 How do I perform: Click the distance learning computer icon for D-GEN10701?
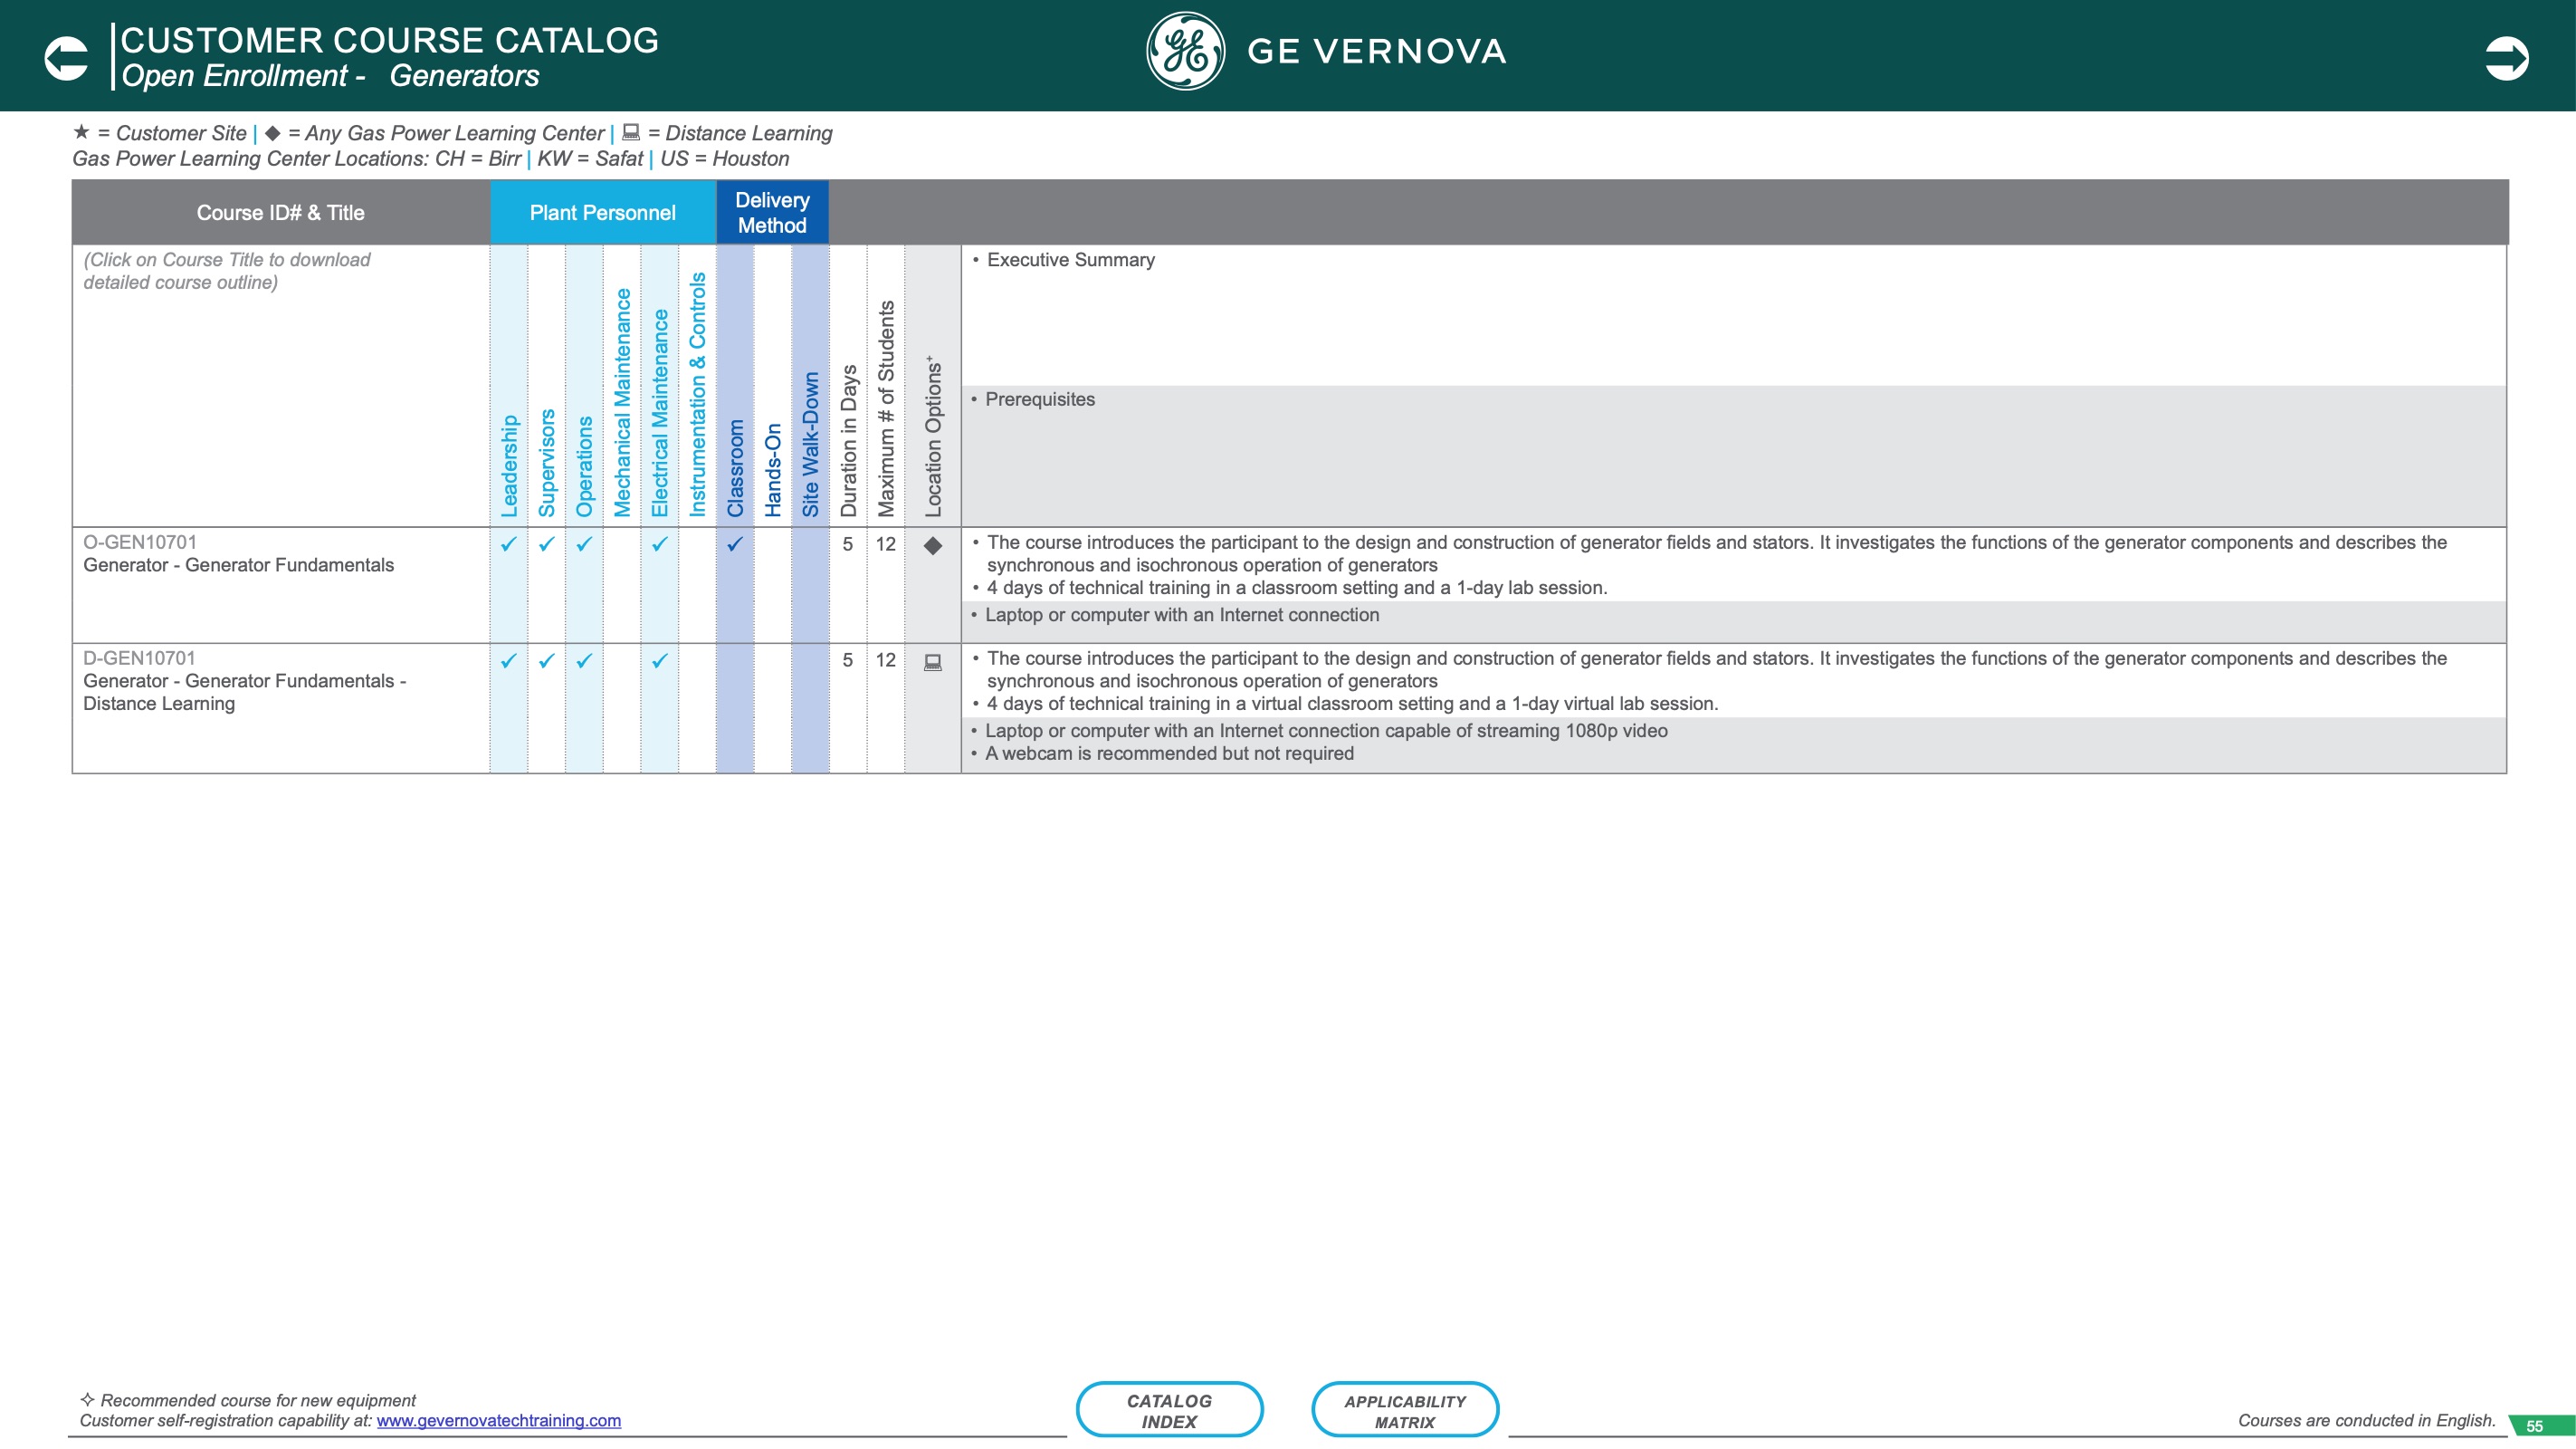tap(933, 661)
